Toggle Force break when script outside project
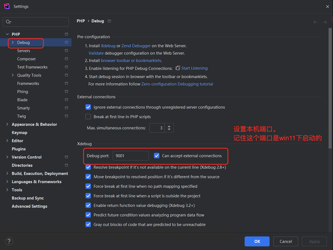The image size is (333, 250). point(88,196)
